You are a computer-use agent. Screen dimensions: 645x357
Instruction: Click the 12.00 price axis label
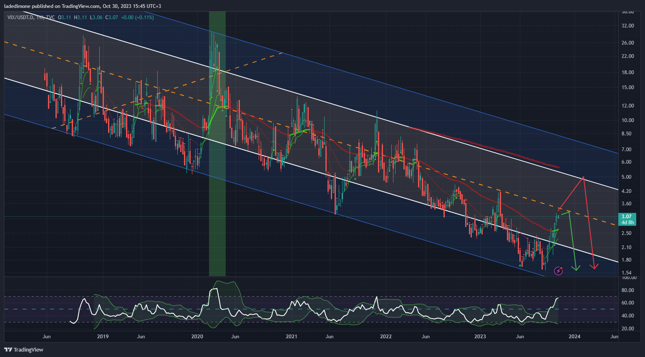point(627,105)
